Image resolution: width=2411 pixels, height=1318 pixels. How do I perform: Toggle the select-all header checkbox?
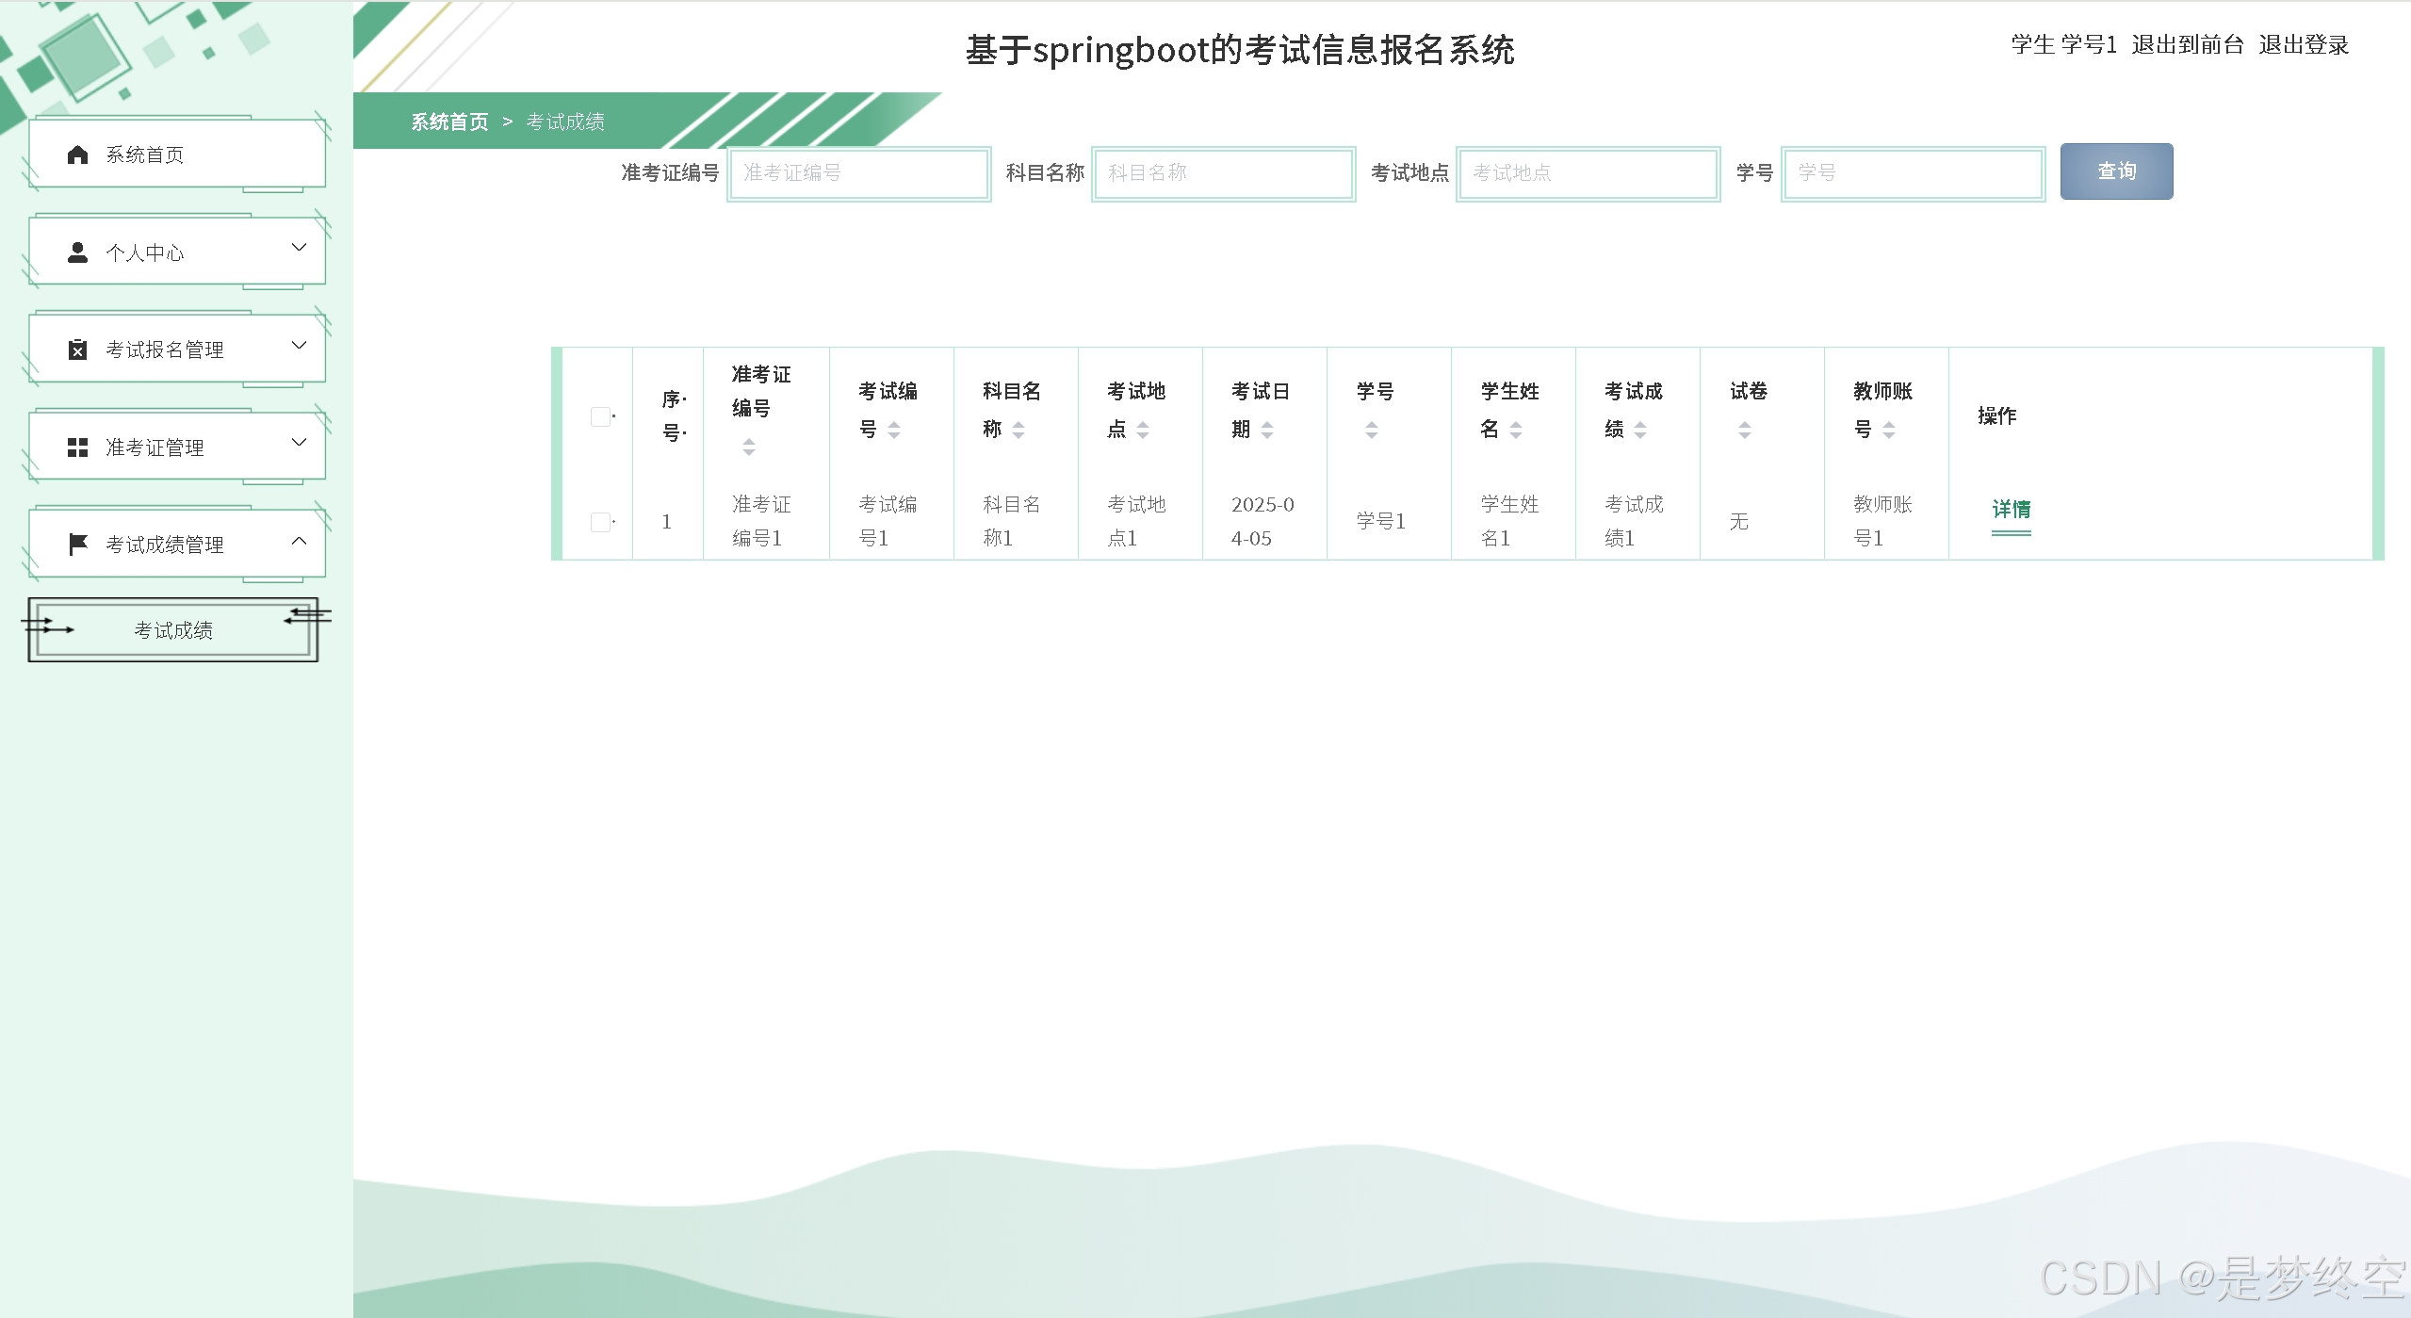[600, 416]
